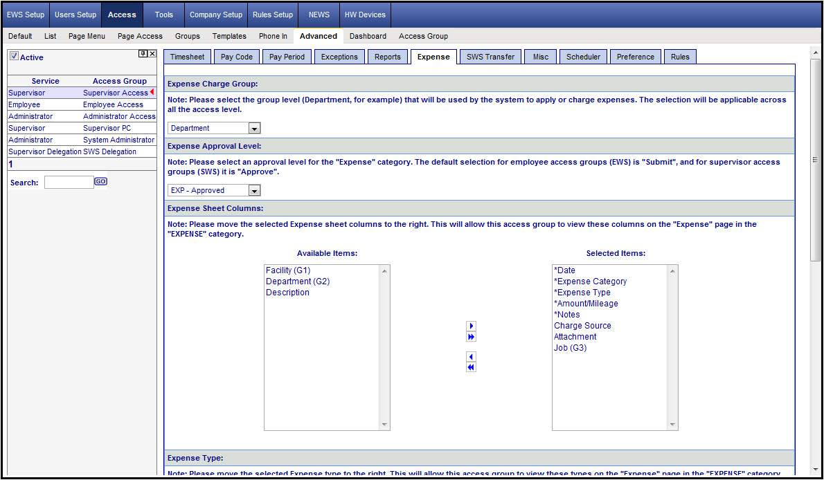824x480 pixels.
Task: Open the Rules Setup menu
Action: click(x=273, y=15)
